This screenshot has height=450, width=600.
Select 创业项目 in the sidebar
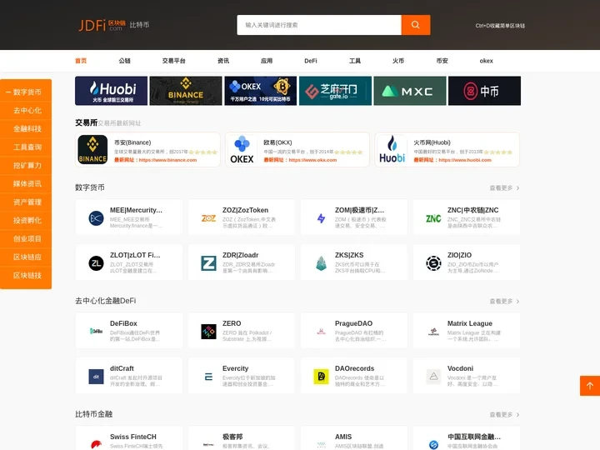pos(26,239)
